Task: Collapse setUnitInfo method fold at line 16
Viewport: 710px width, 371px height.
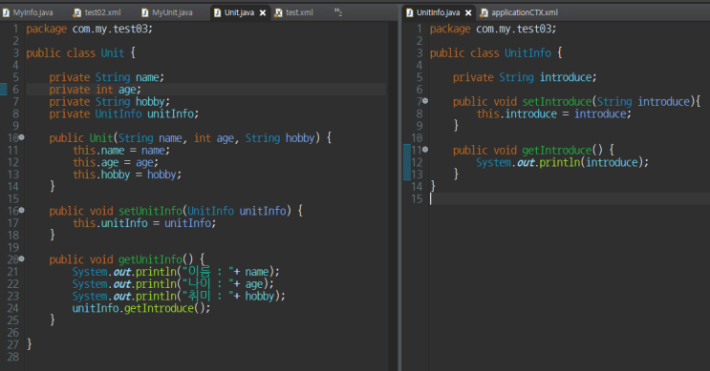Action: pos(21,210)
